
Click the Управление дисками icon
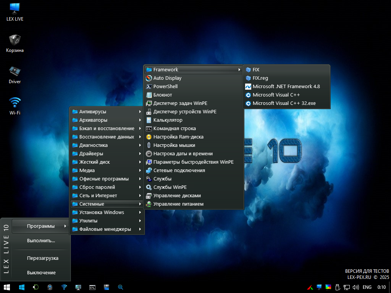tap(149, 196)
